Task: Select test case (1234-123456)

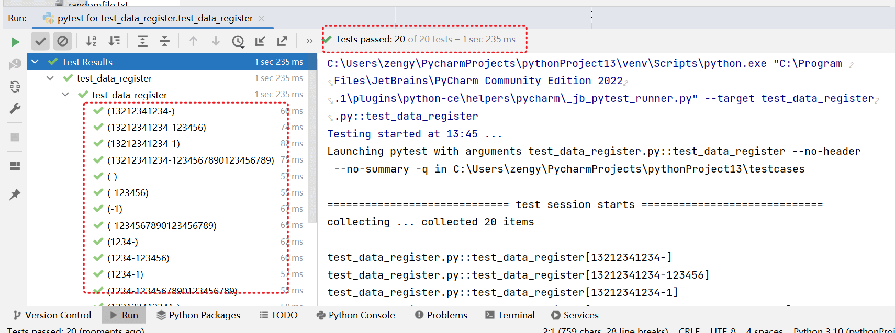Action: coord(138,258)
